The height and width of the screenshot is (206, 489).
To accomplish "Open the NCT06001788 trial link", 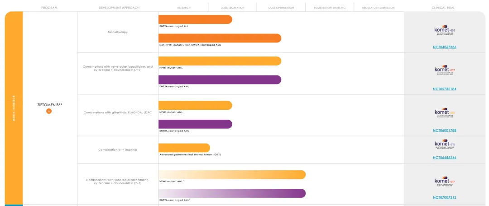I will [x=444, y=131].
